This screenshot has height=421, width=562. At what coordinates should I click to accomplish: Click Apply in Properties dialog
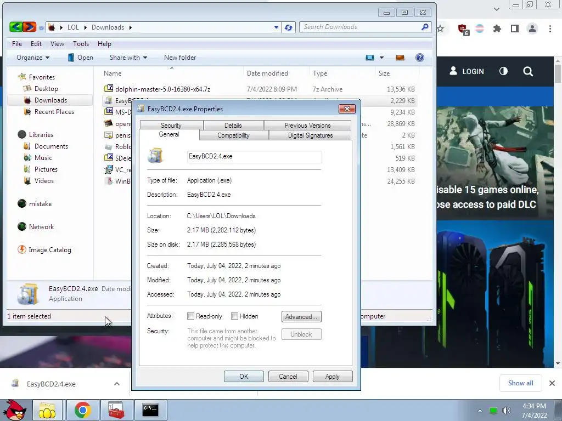[332, 376]
